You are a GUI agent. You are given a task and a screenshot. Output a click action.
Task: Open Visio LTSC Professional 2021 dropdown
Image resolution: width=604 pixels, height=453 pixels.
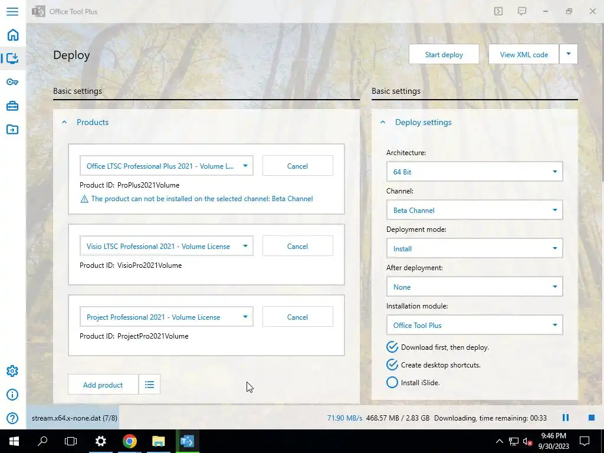coord(166,246)
